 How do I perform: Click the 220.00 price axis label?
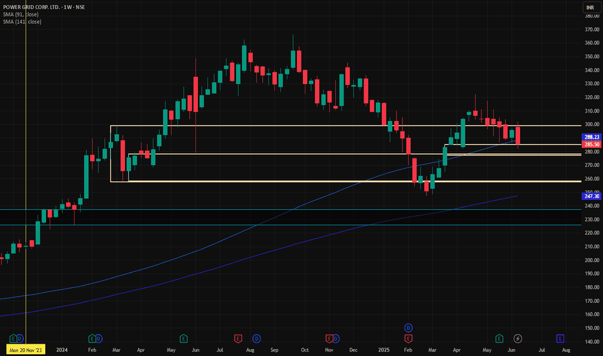(x=591, y=233)
